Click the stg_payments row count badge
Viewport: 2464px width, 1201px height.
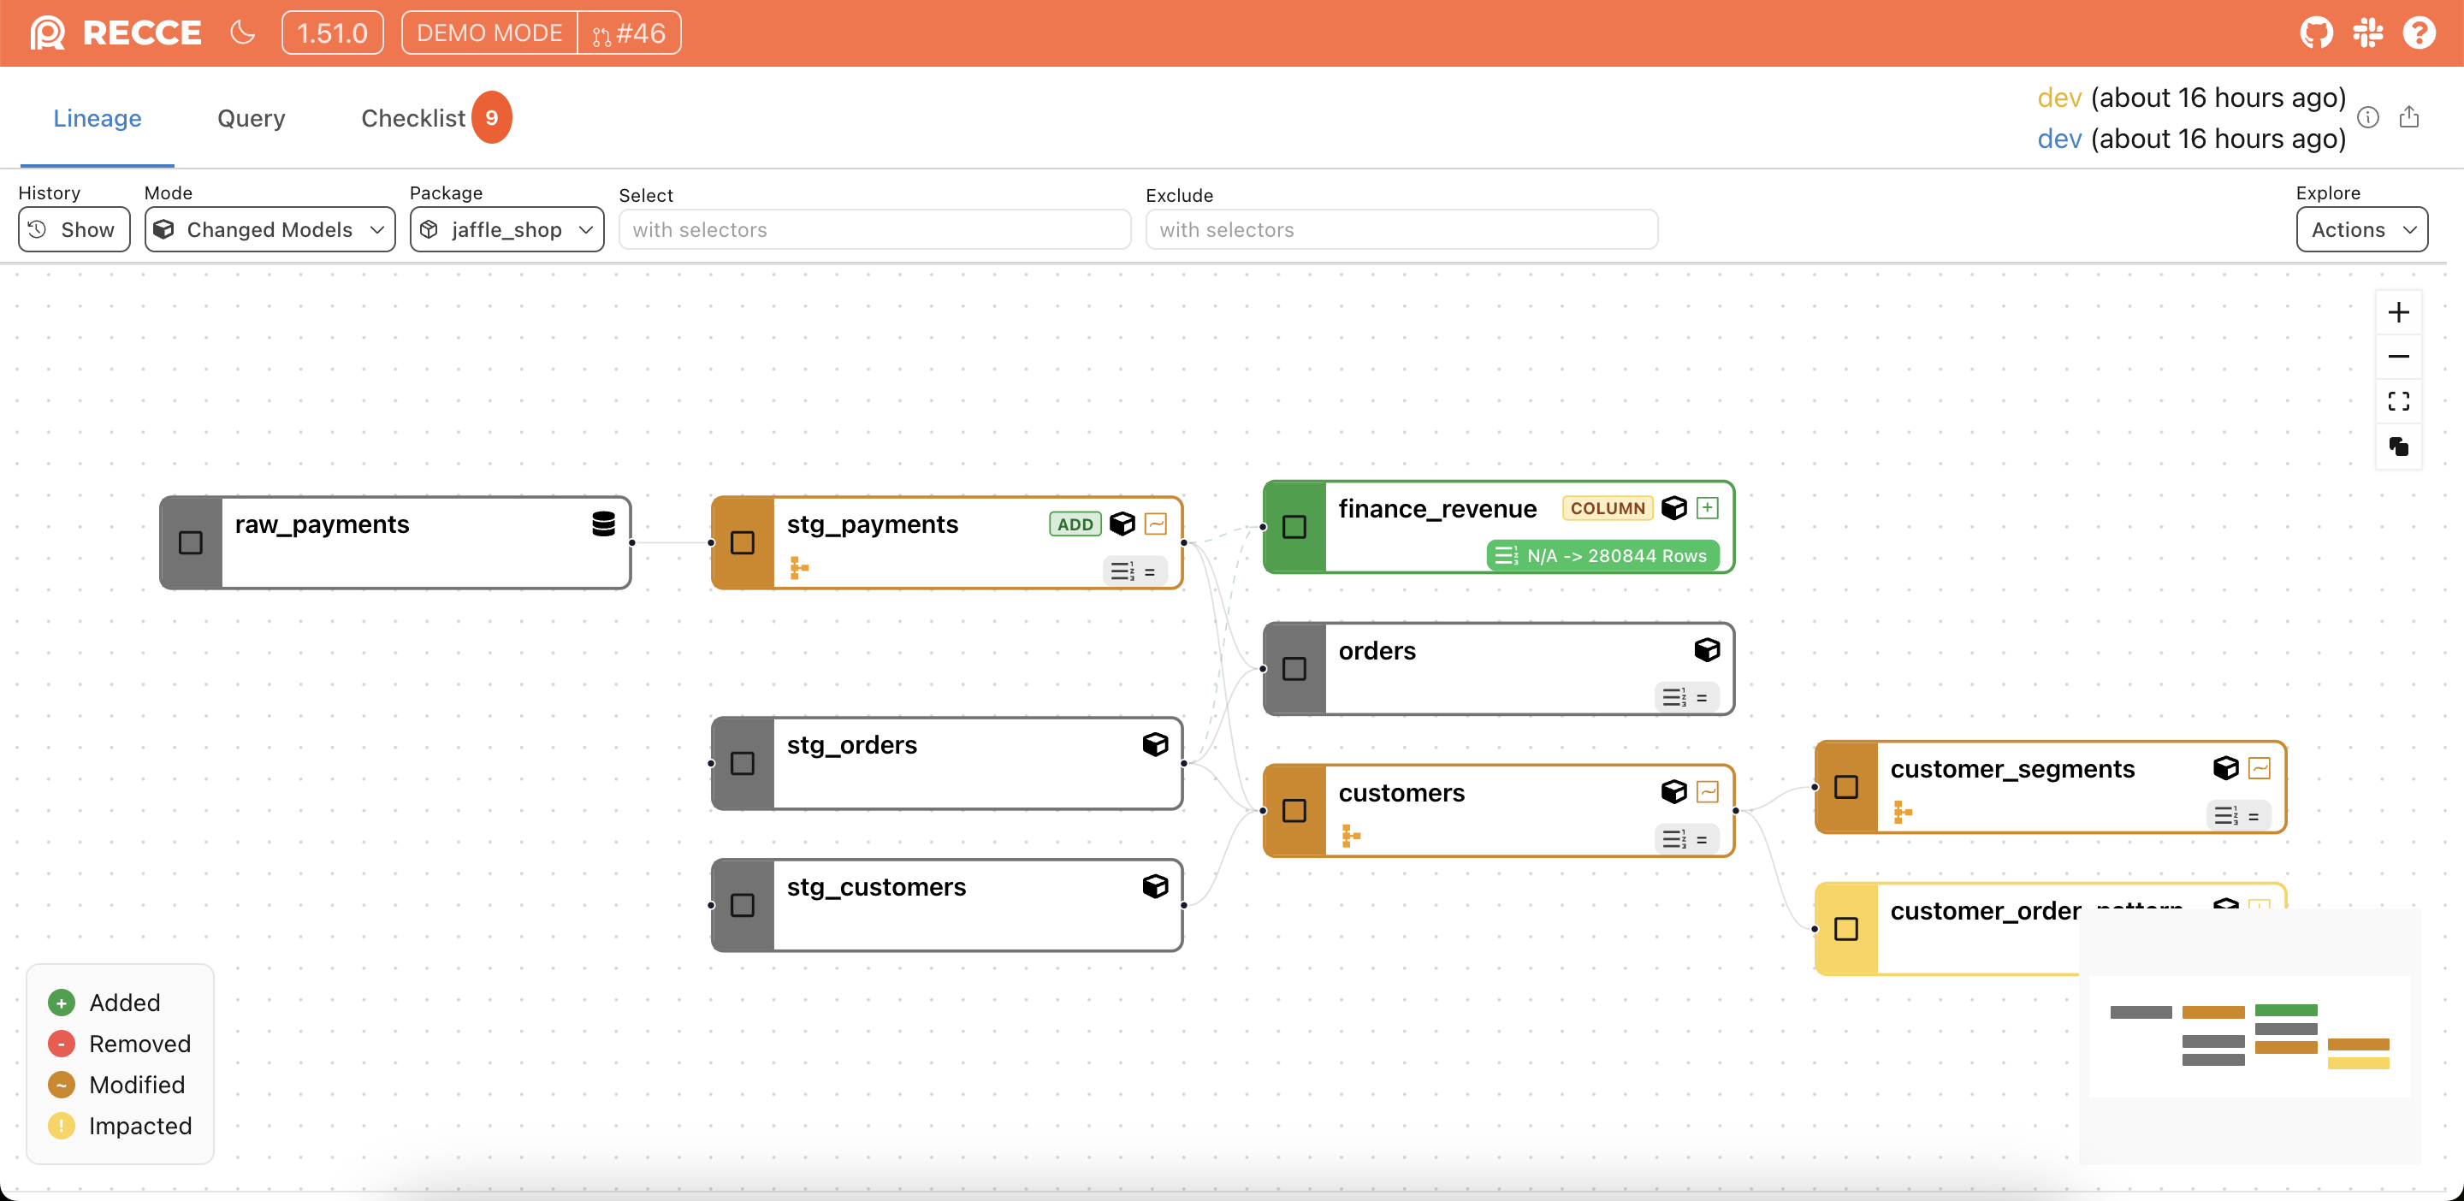1134,571
